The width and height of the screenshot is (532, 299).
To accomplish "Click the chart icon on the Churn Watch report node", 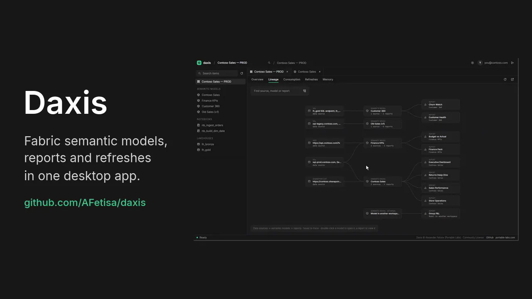I will (x=425, y=105).
